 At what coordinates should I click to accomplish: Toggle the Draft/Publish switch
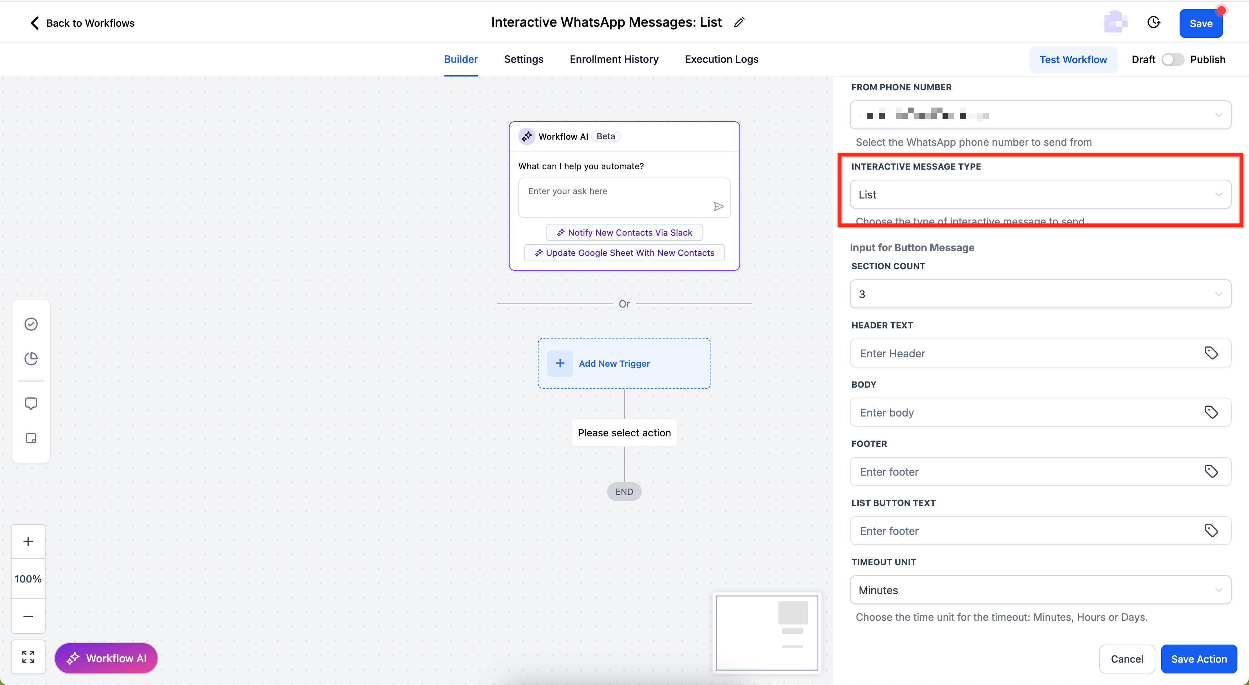tap(1172, 60)
